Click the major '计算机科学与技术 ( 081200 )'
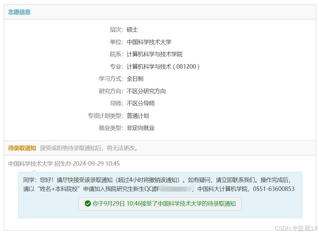The width and height of the screenshot is (319, 234). [x=163, y=66]
